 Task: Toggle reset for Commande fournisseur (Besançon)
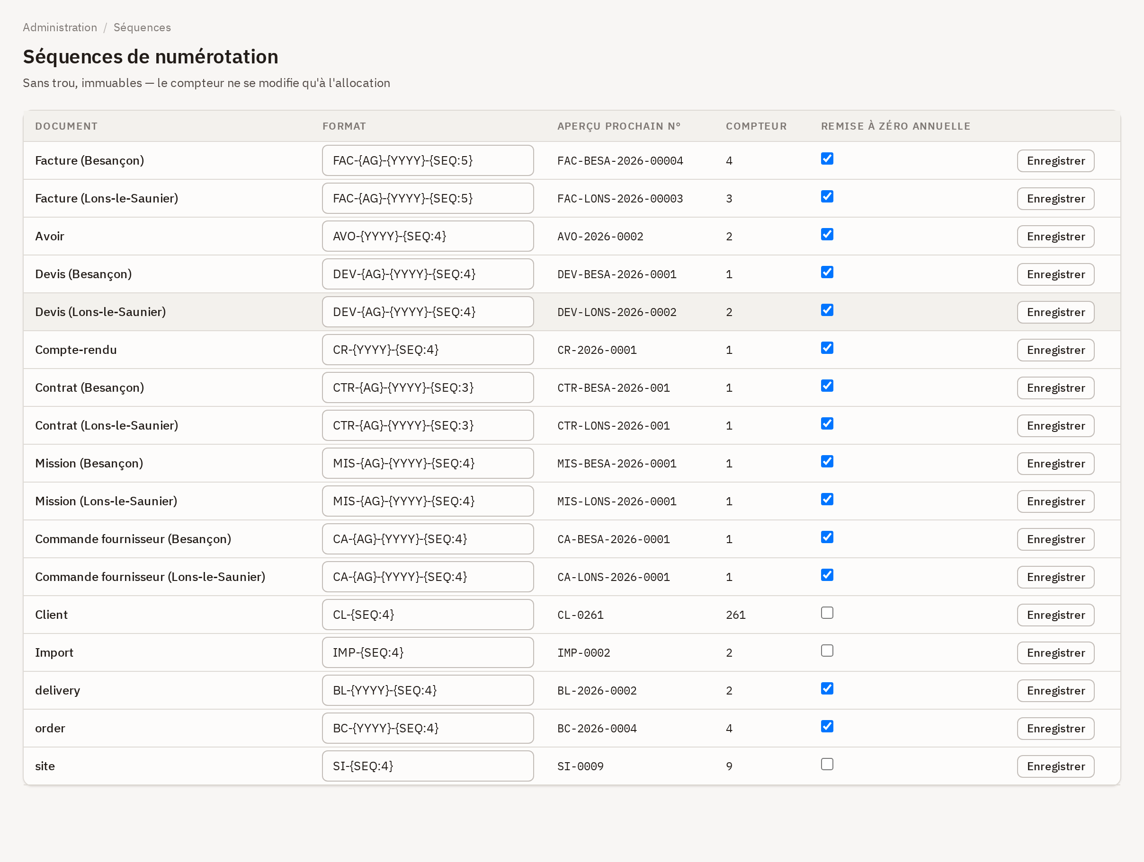click(827, 537)
